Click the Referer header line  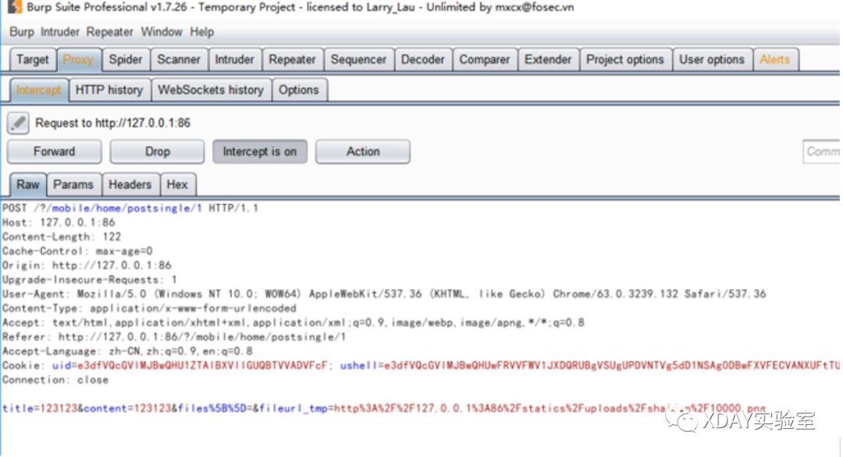pyautogui.click(x=174, y=337)
